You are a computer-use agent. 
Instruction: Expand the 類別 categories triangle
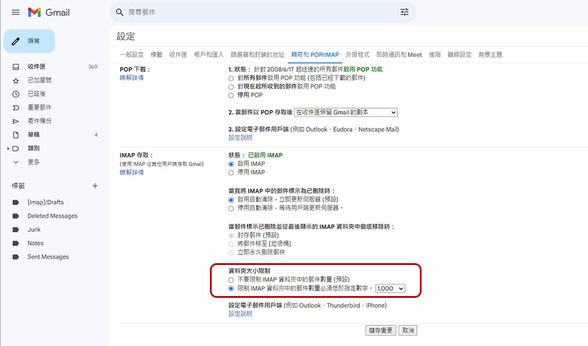point(8,149)
